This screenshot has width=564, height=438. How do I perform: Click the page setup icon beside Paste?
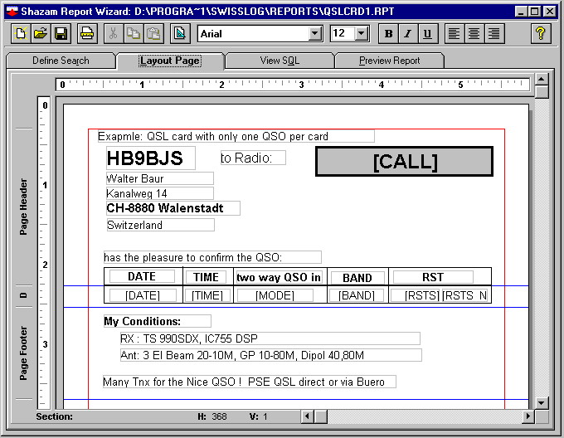tap(179, 34)
